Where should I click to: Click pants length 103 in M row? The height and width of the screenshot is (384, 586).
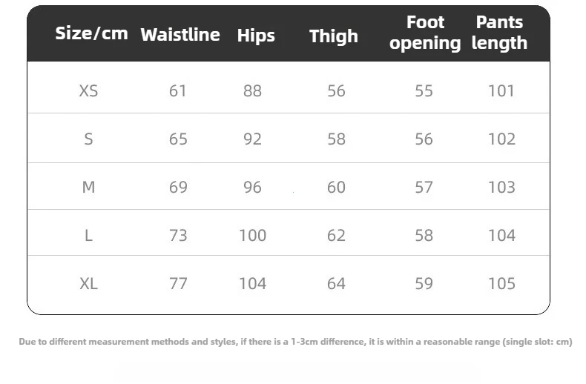501,188
